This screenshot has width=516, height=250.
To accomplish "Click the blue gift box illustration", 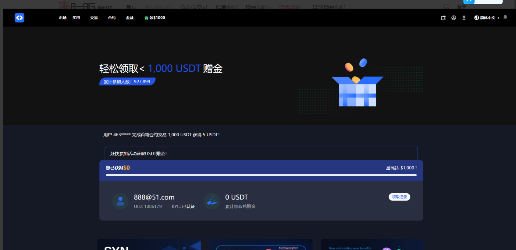I will (357, 91).
